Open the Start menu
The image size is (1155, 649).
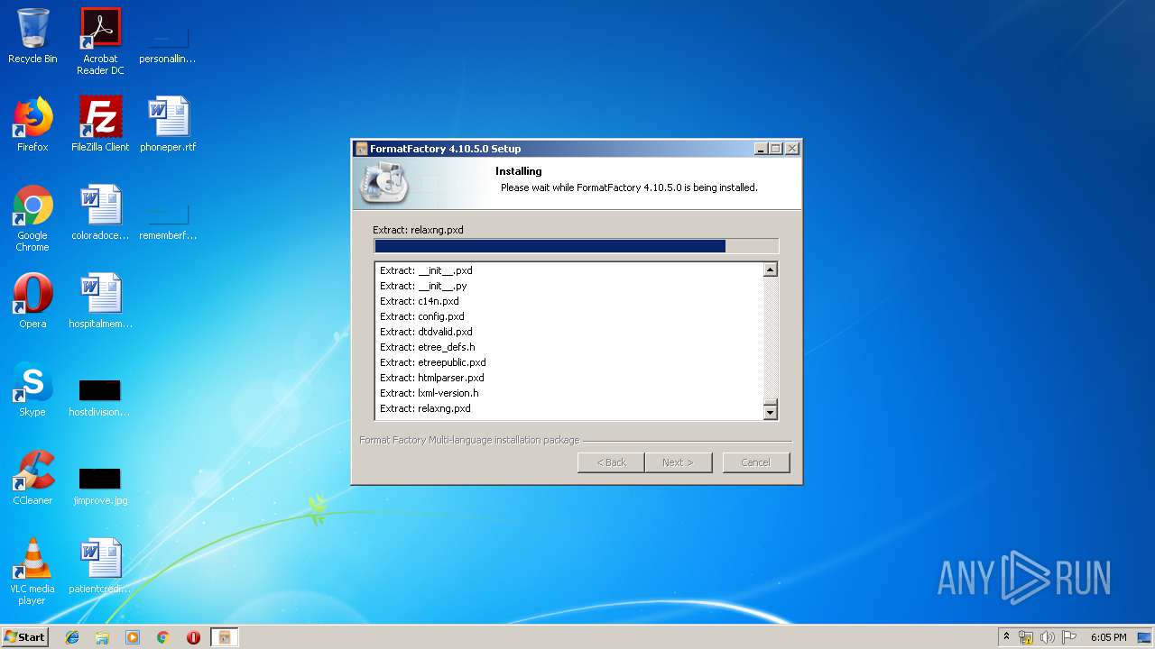[x=25, y=637]
